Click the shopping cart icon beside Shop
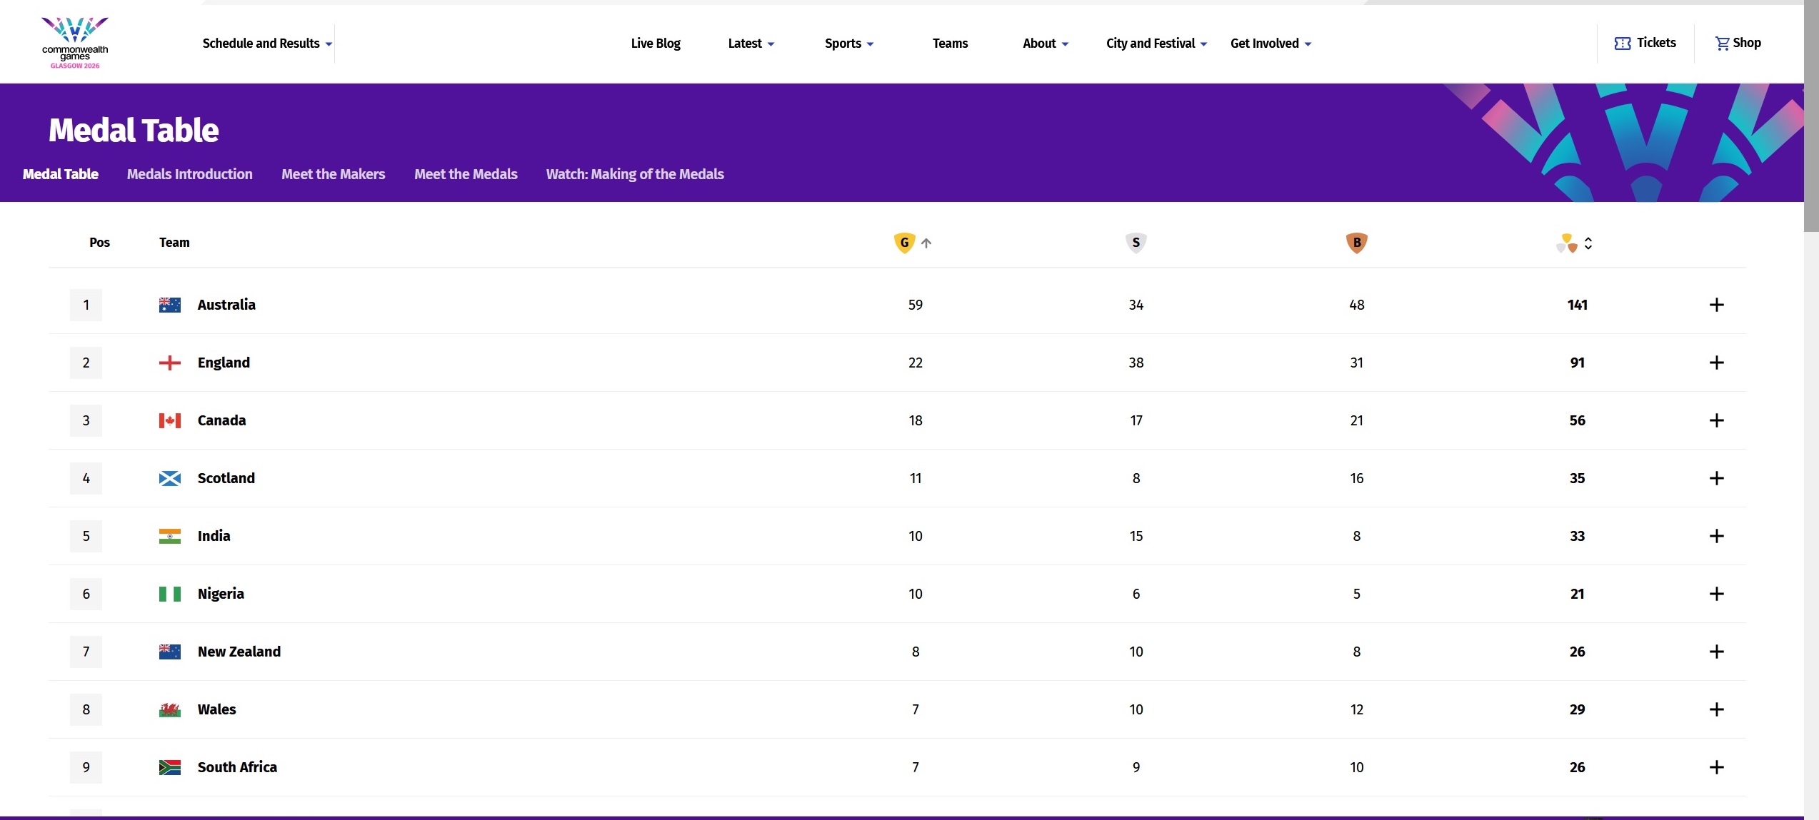The height and width of the screenshot is (820, 1819). tap(1723, 44)
